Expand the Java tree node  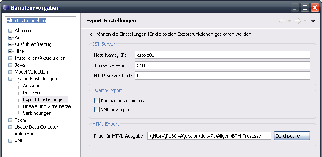(10, 65)
